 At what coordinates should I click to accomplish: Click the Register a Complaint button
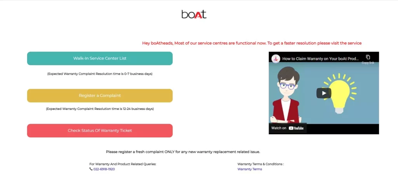[100, 95]
